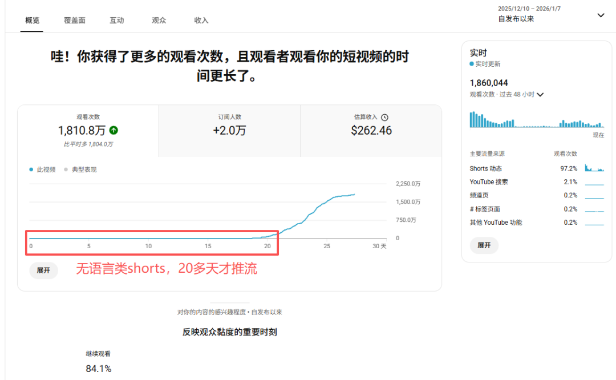616x380 pixels.
Task: Click the 2.1% value
Action: click(570, 182)
